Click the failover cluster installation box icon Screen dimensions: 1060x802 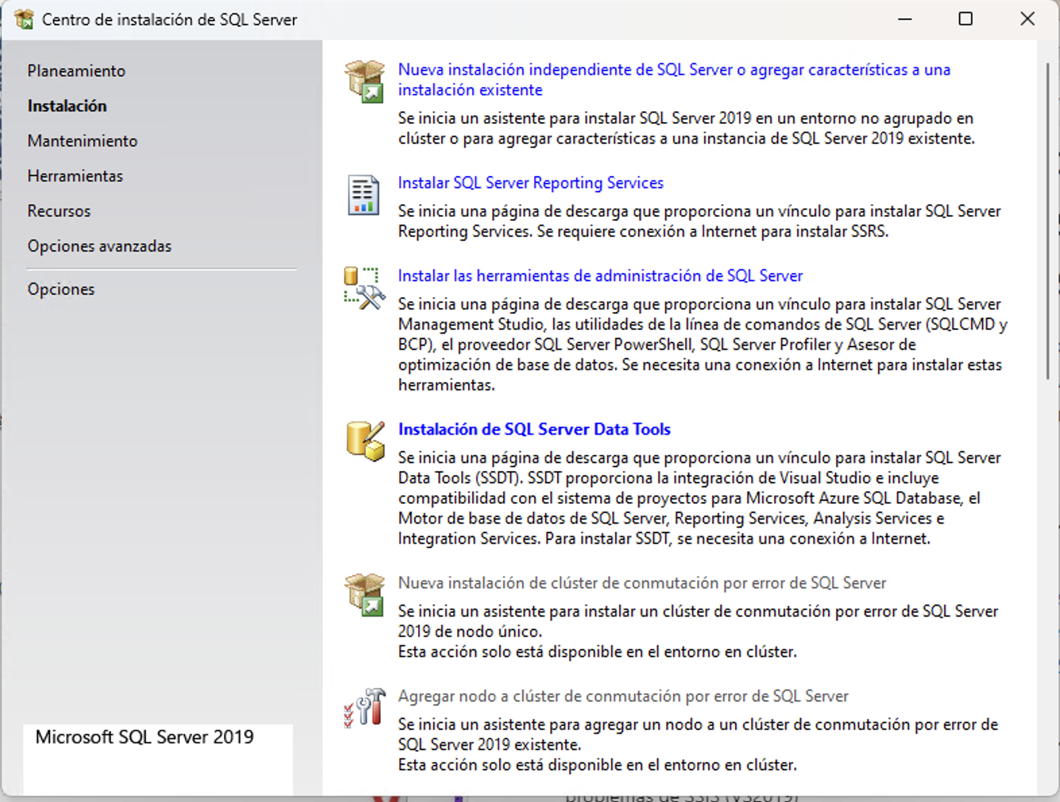(365, 594)
